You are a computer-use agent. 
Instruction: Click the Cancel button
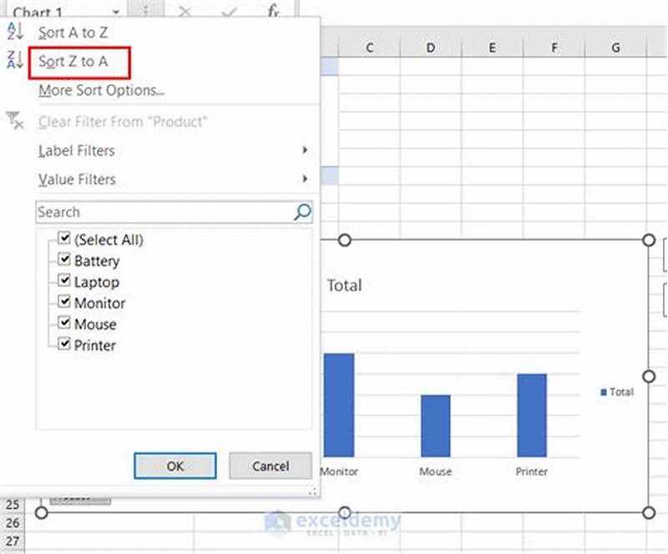click(x=270, y=466)
